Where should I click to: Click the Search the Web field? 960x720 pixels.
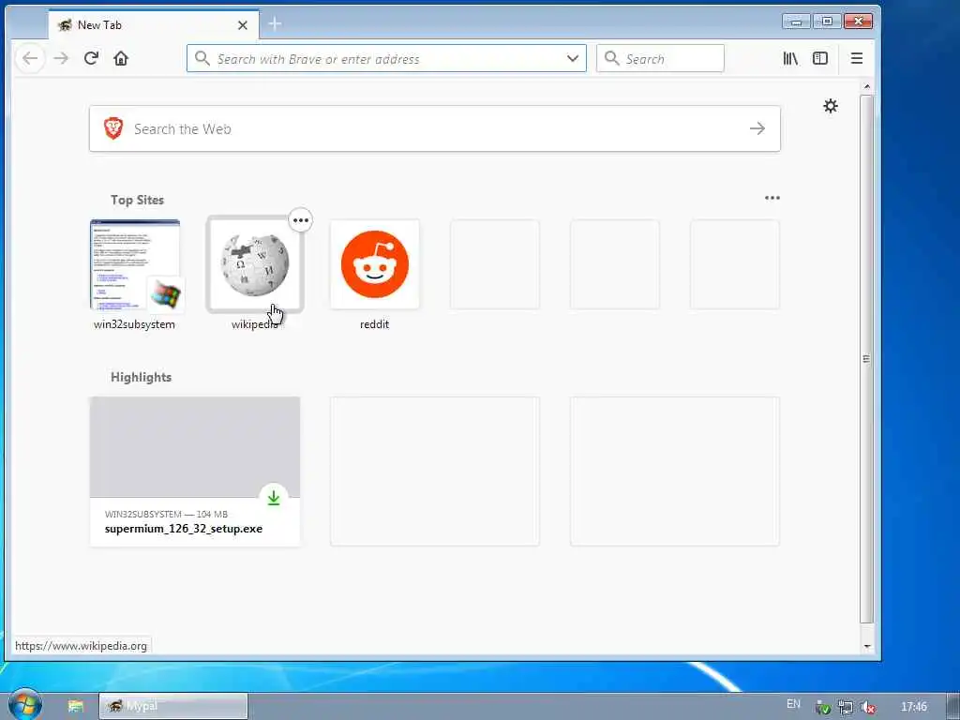435,128
